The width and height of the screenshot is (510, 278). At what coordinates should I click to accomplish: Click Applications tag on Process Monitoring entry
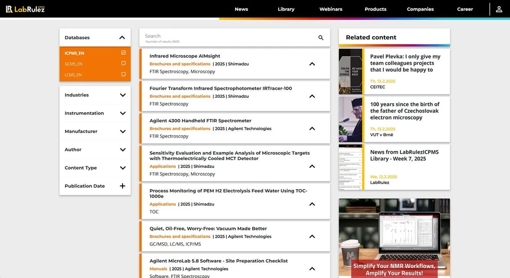click(x=163, y=204)
